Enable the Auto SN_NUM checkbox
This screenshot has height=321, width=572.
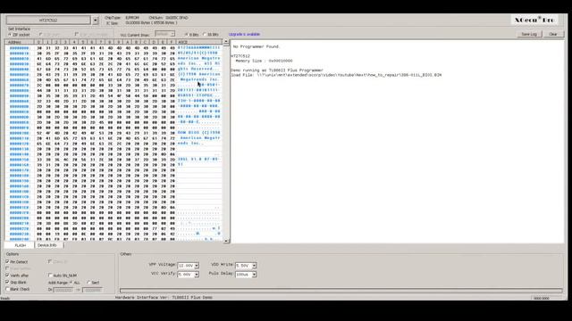(50, 276)
